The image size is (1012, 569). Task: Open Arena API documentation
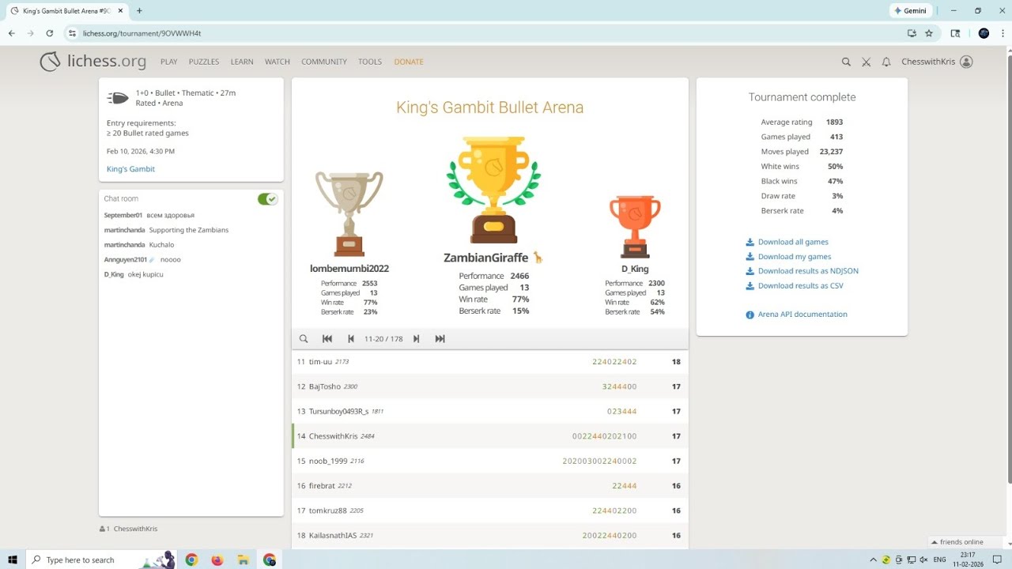[802, 315]
